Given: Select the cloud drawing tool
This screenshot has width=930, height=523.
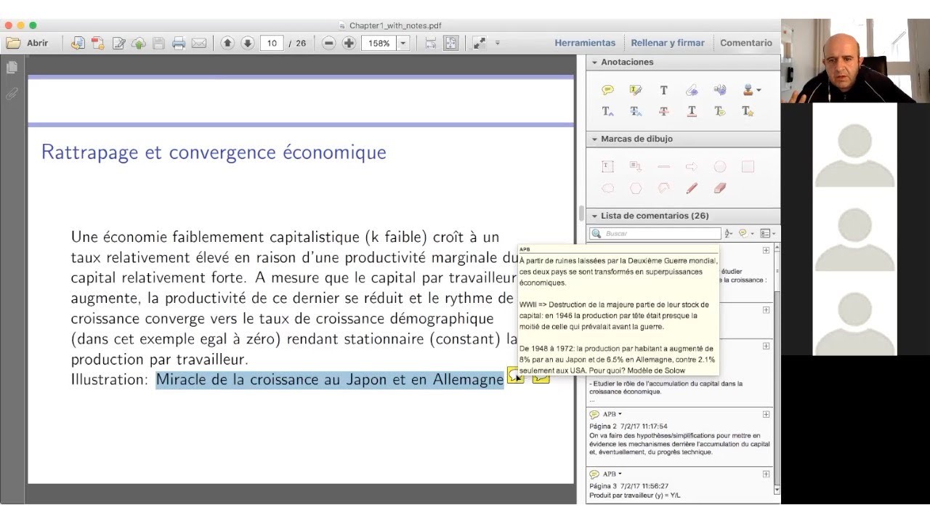Looking at the screenshot, I should click(x=608, y=188).
